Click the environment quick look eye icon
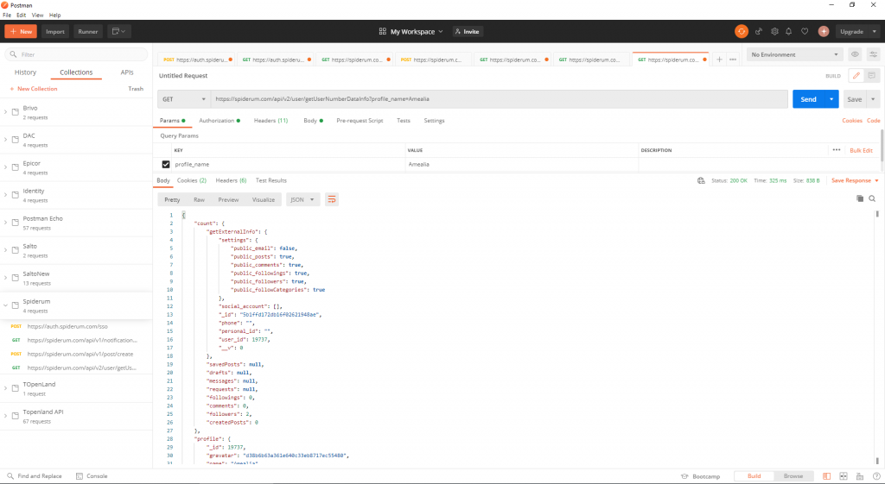 tap(855, 54)
